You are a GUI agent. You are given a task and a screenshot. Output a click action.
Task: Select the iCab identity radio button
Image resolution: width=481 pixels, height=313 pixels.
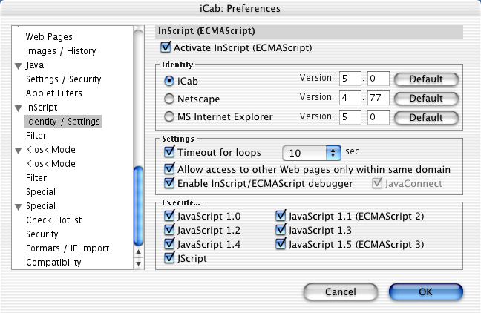point(169,81)
